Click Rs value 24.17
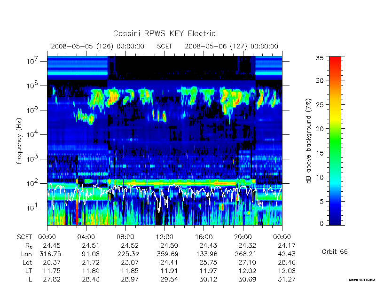 (x=286, y=245)
